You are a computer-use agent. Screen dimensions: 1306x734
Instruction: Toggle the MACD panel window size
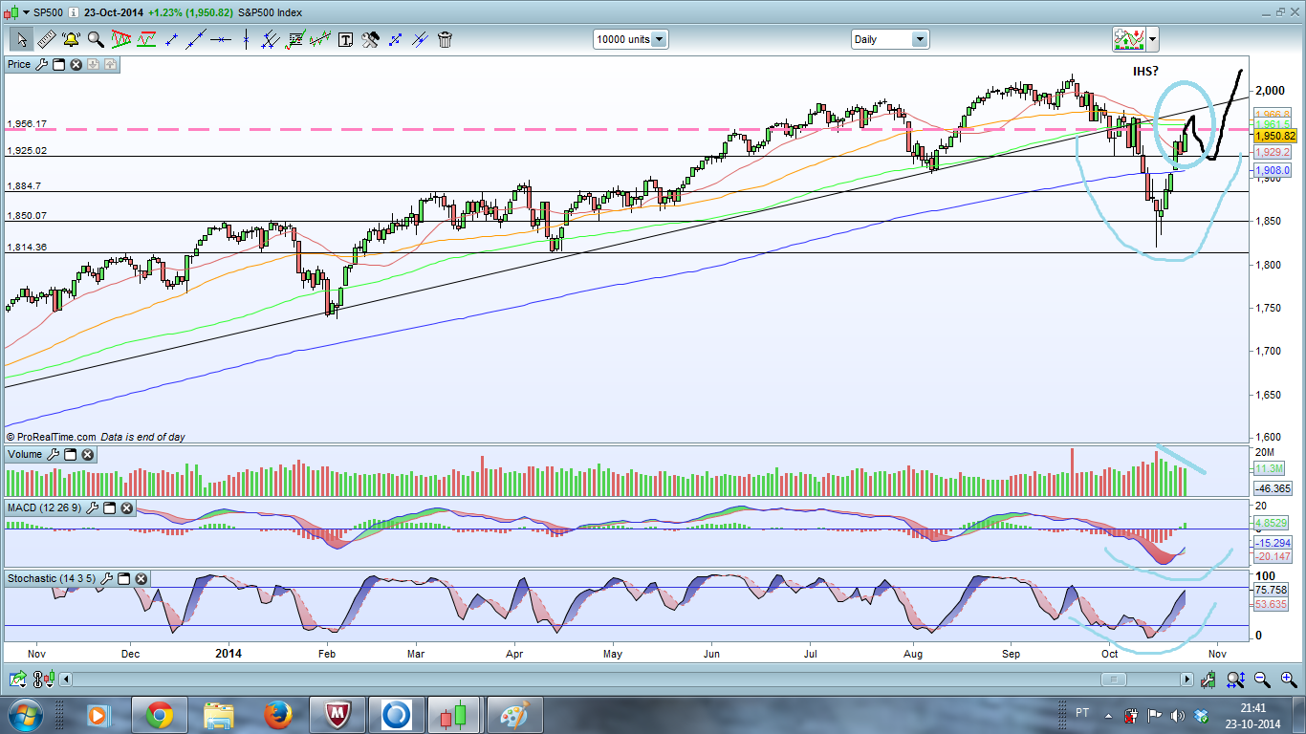[109, 507]
